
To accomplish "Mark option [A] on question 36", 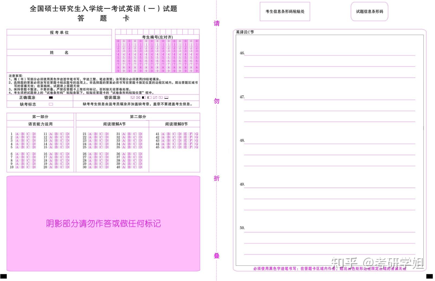I will pyautogui.click(x=124, y=154).
